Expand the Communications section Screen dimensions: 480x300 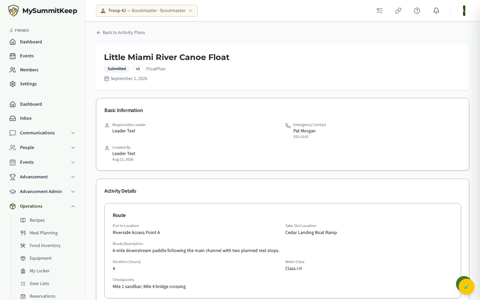coord(43,133)
